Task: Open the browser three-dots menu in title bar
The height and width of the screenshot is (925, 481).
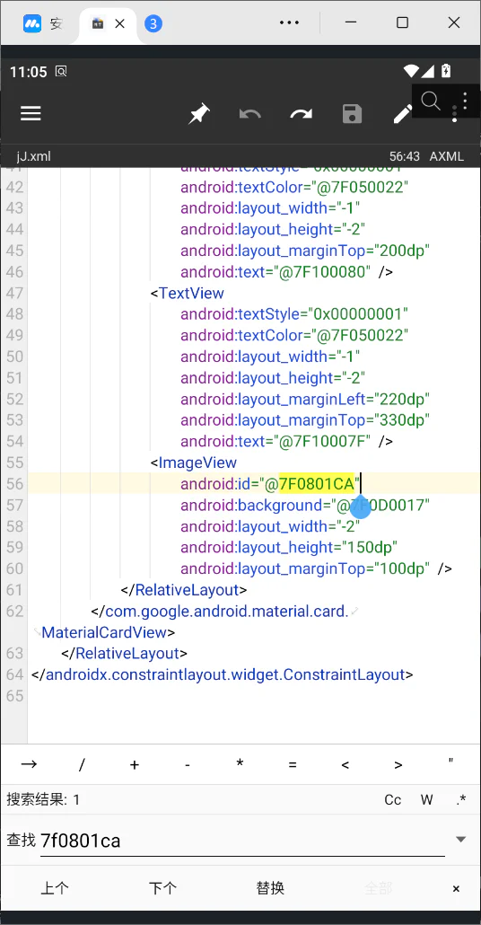Action: point(290,22)
